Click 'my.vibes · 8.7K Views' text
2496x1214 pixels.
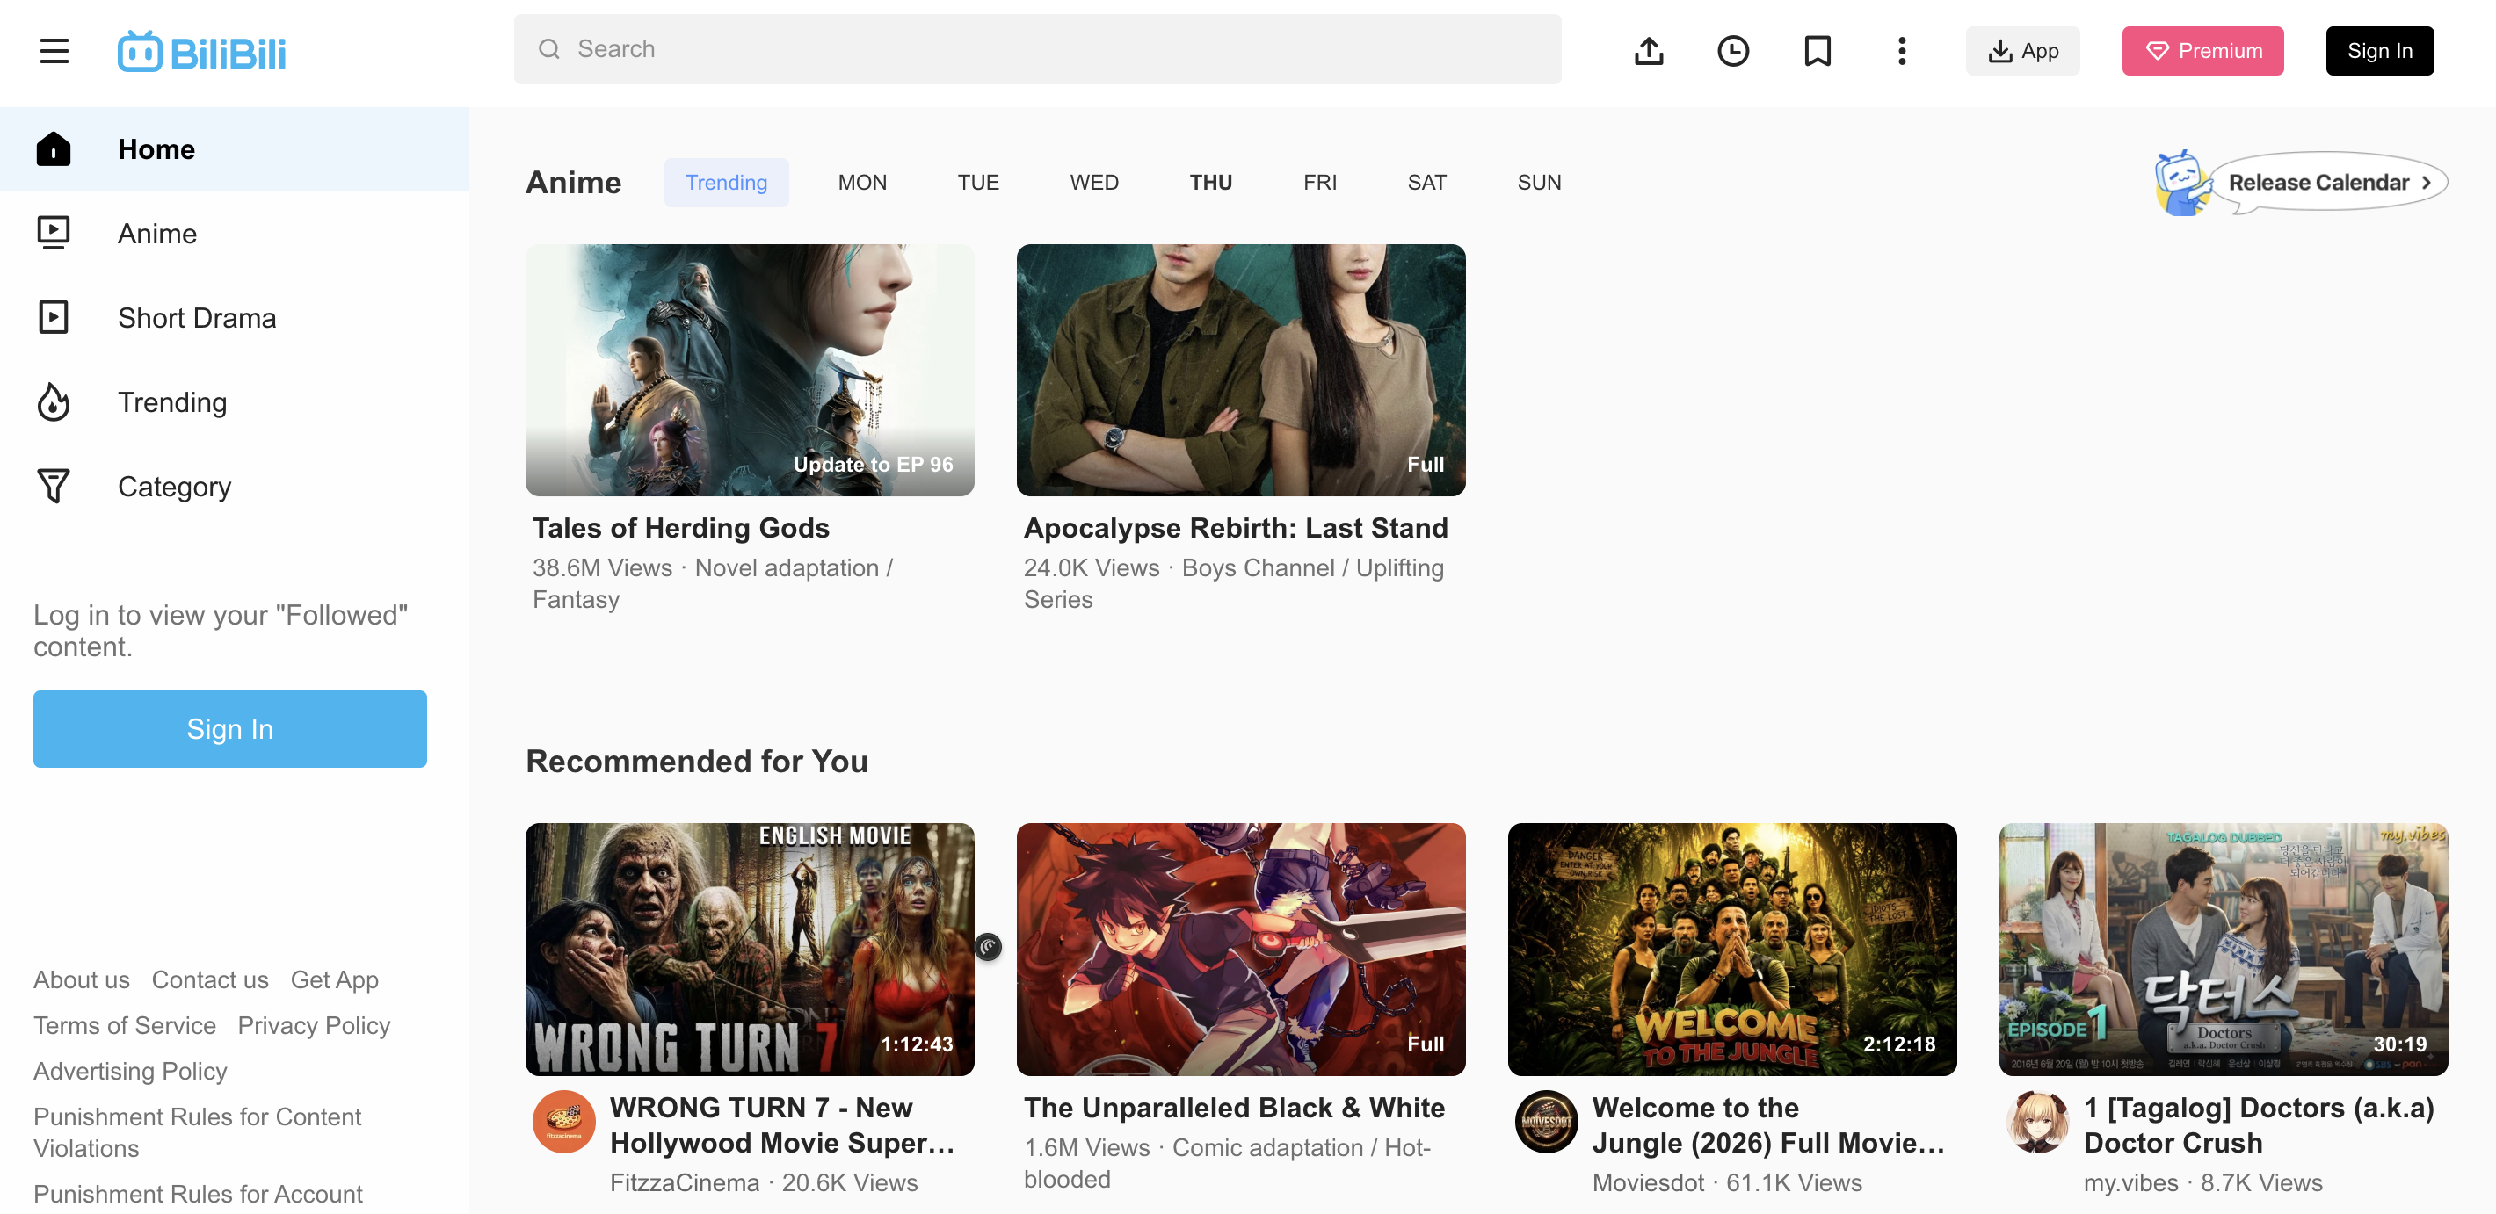coord(2202,1182)
